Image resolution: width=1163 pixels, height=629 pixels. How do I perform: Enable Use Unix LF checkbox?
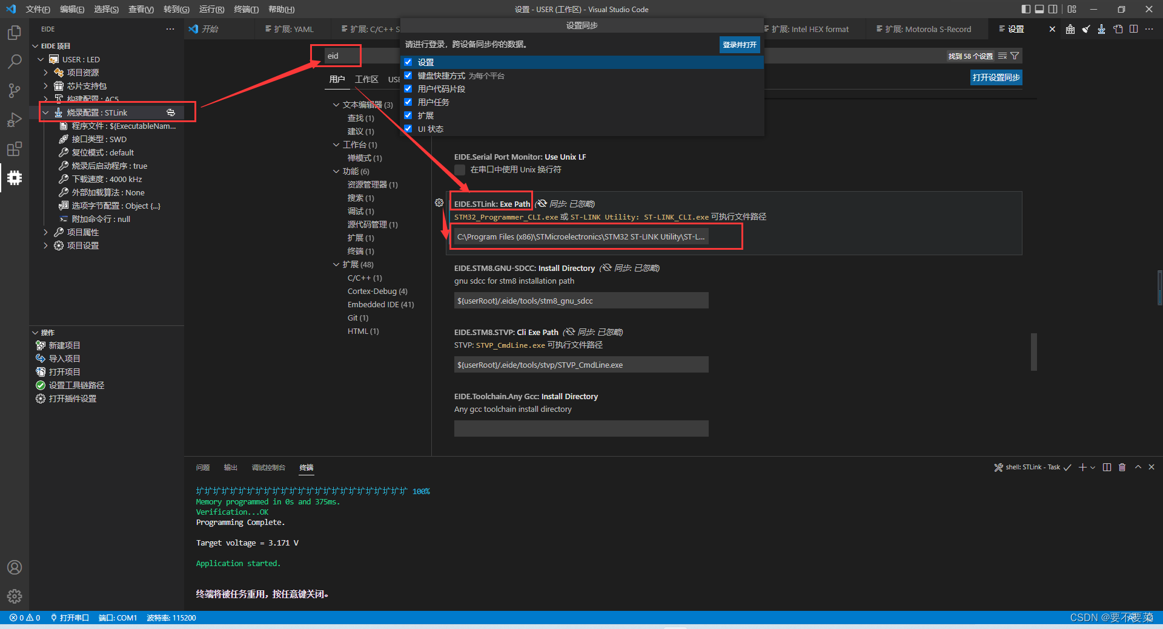coord(460,170)
